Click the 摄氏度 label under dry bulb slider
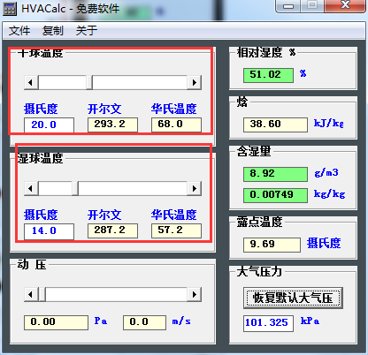 tap(41, 109)
